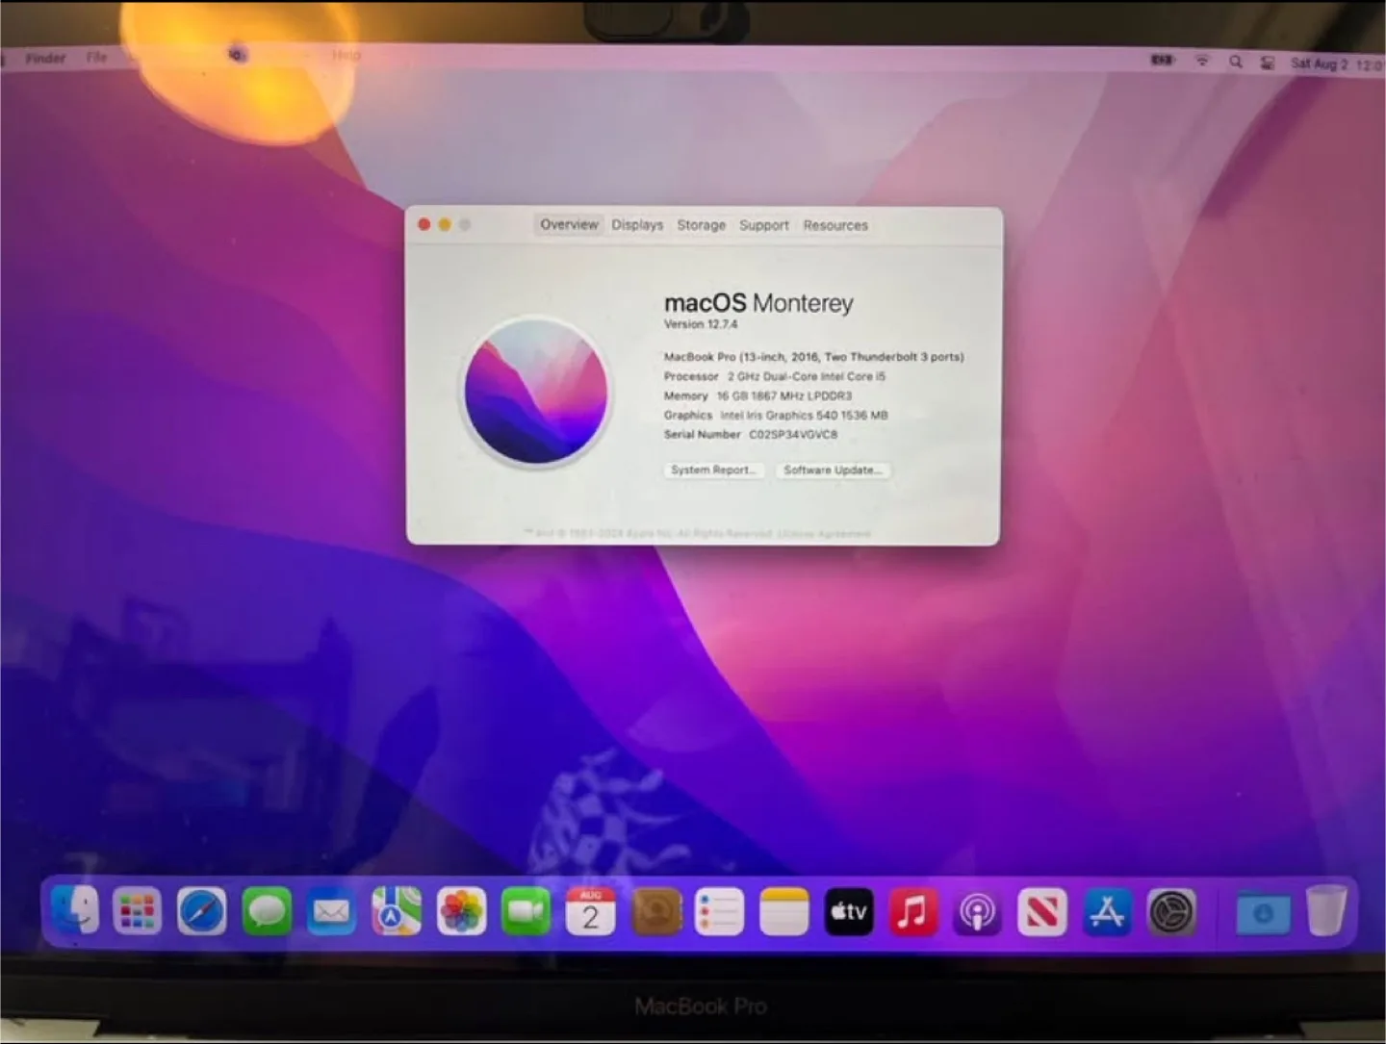Select Maps in the Dock
The image size is (1386, 1044).
(397, 912)
